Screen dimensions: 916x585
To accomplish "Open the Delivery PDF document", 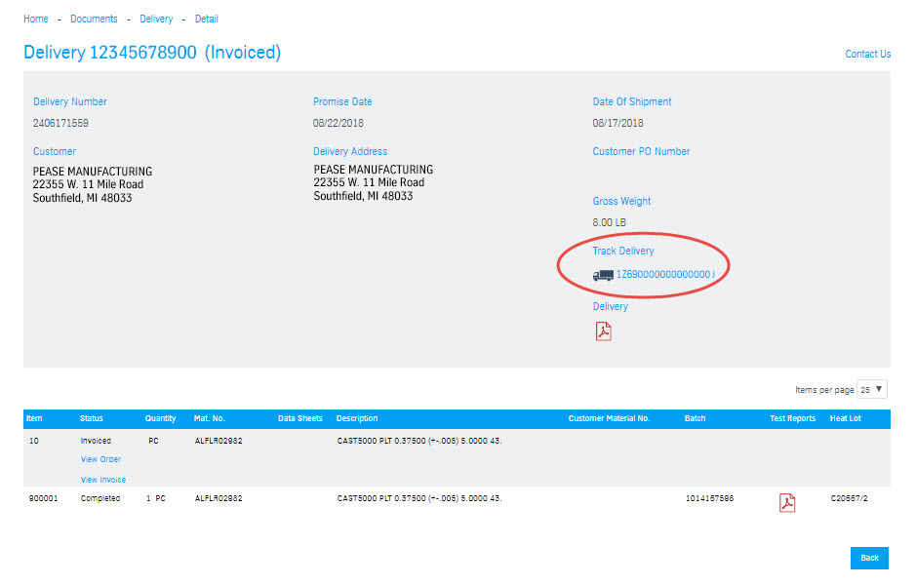I will pyautogui.click(x=603, y=331).
